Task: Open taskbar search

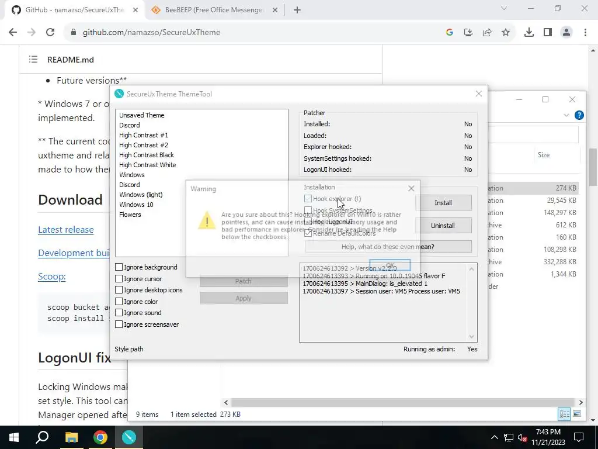Action: pos(42,437)
